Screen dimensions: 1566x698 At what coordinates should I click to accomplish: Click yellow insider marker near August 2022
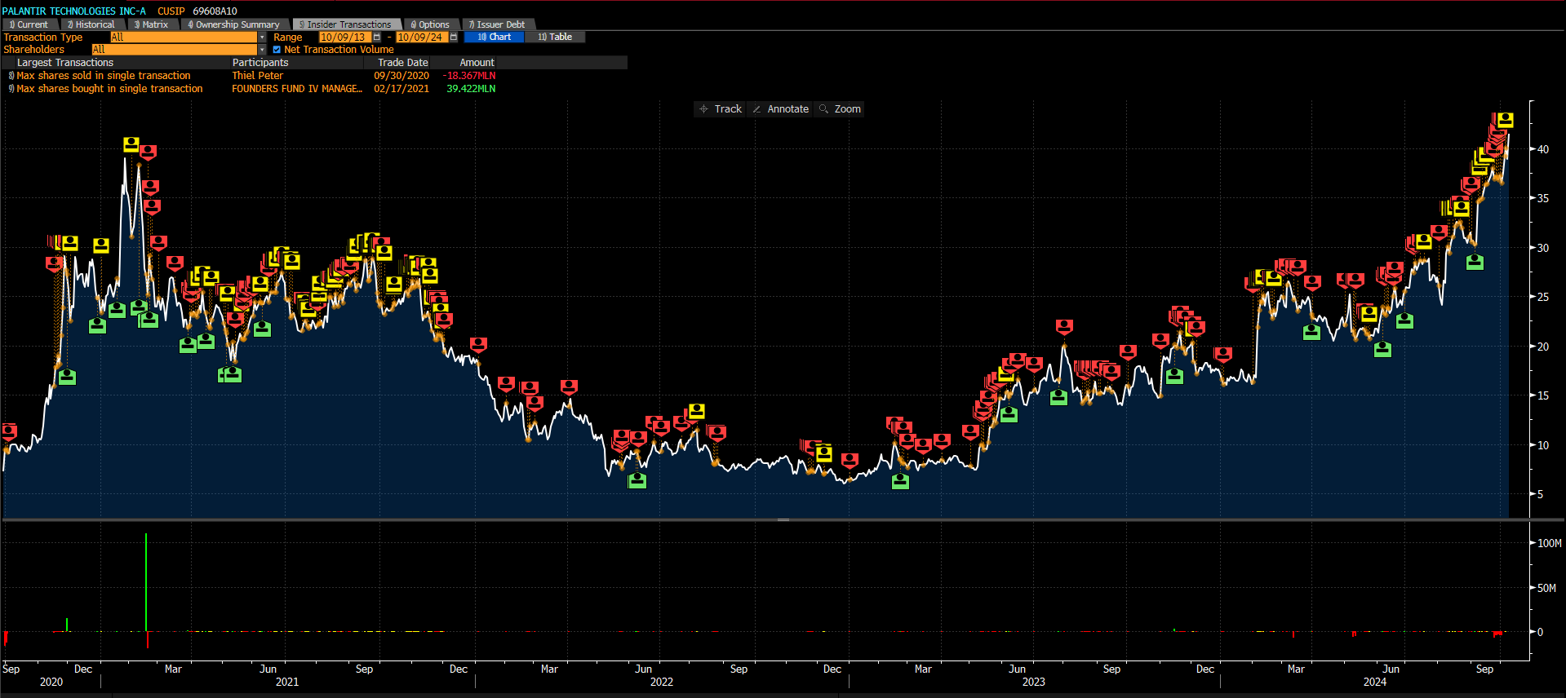tap(696, 411)
